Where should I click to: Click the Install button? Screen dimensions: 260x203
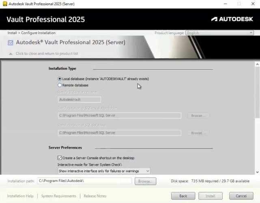(211, 196)
